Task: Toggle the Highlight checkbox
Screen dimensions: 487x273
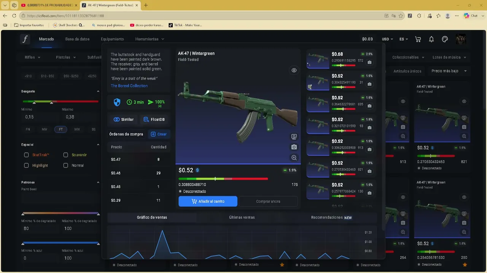Action: pyautogui.click(x=26, y=165)
